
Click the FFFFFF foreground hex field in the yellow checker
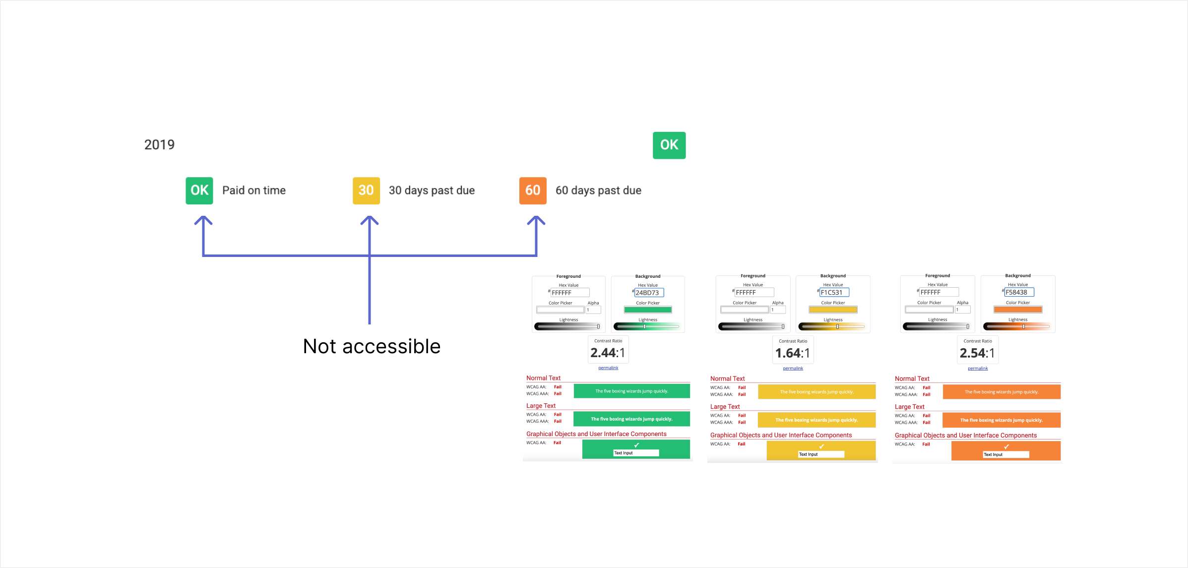pyautogui.click(x=754, y=292)
